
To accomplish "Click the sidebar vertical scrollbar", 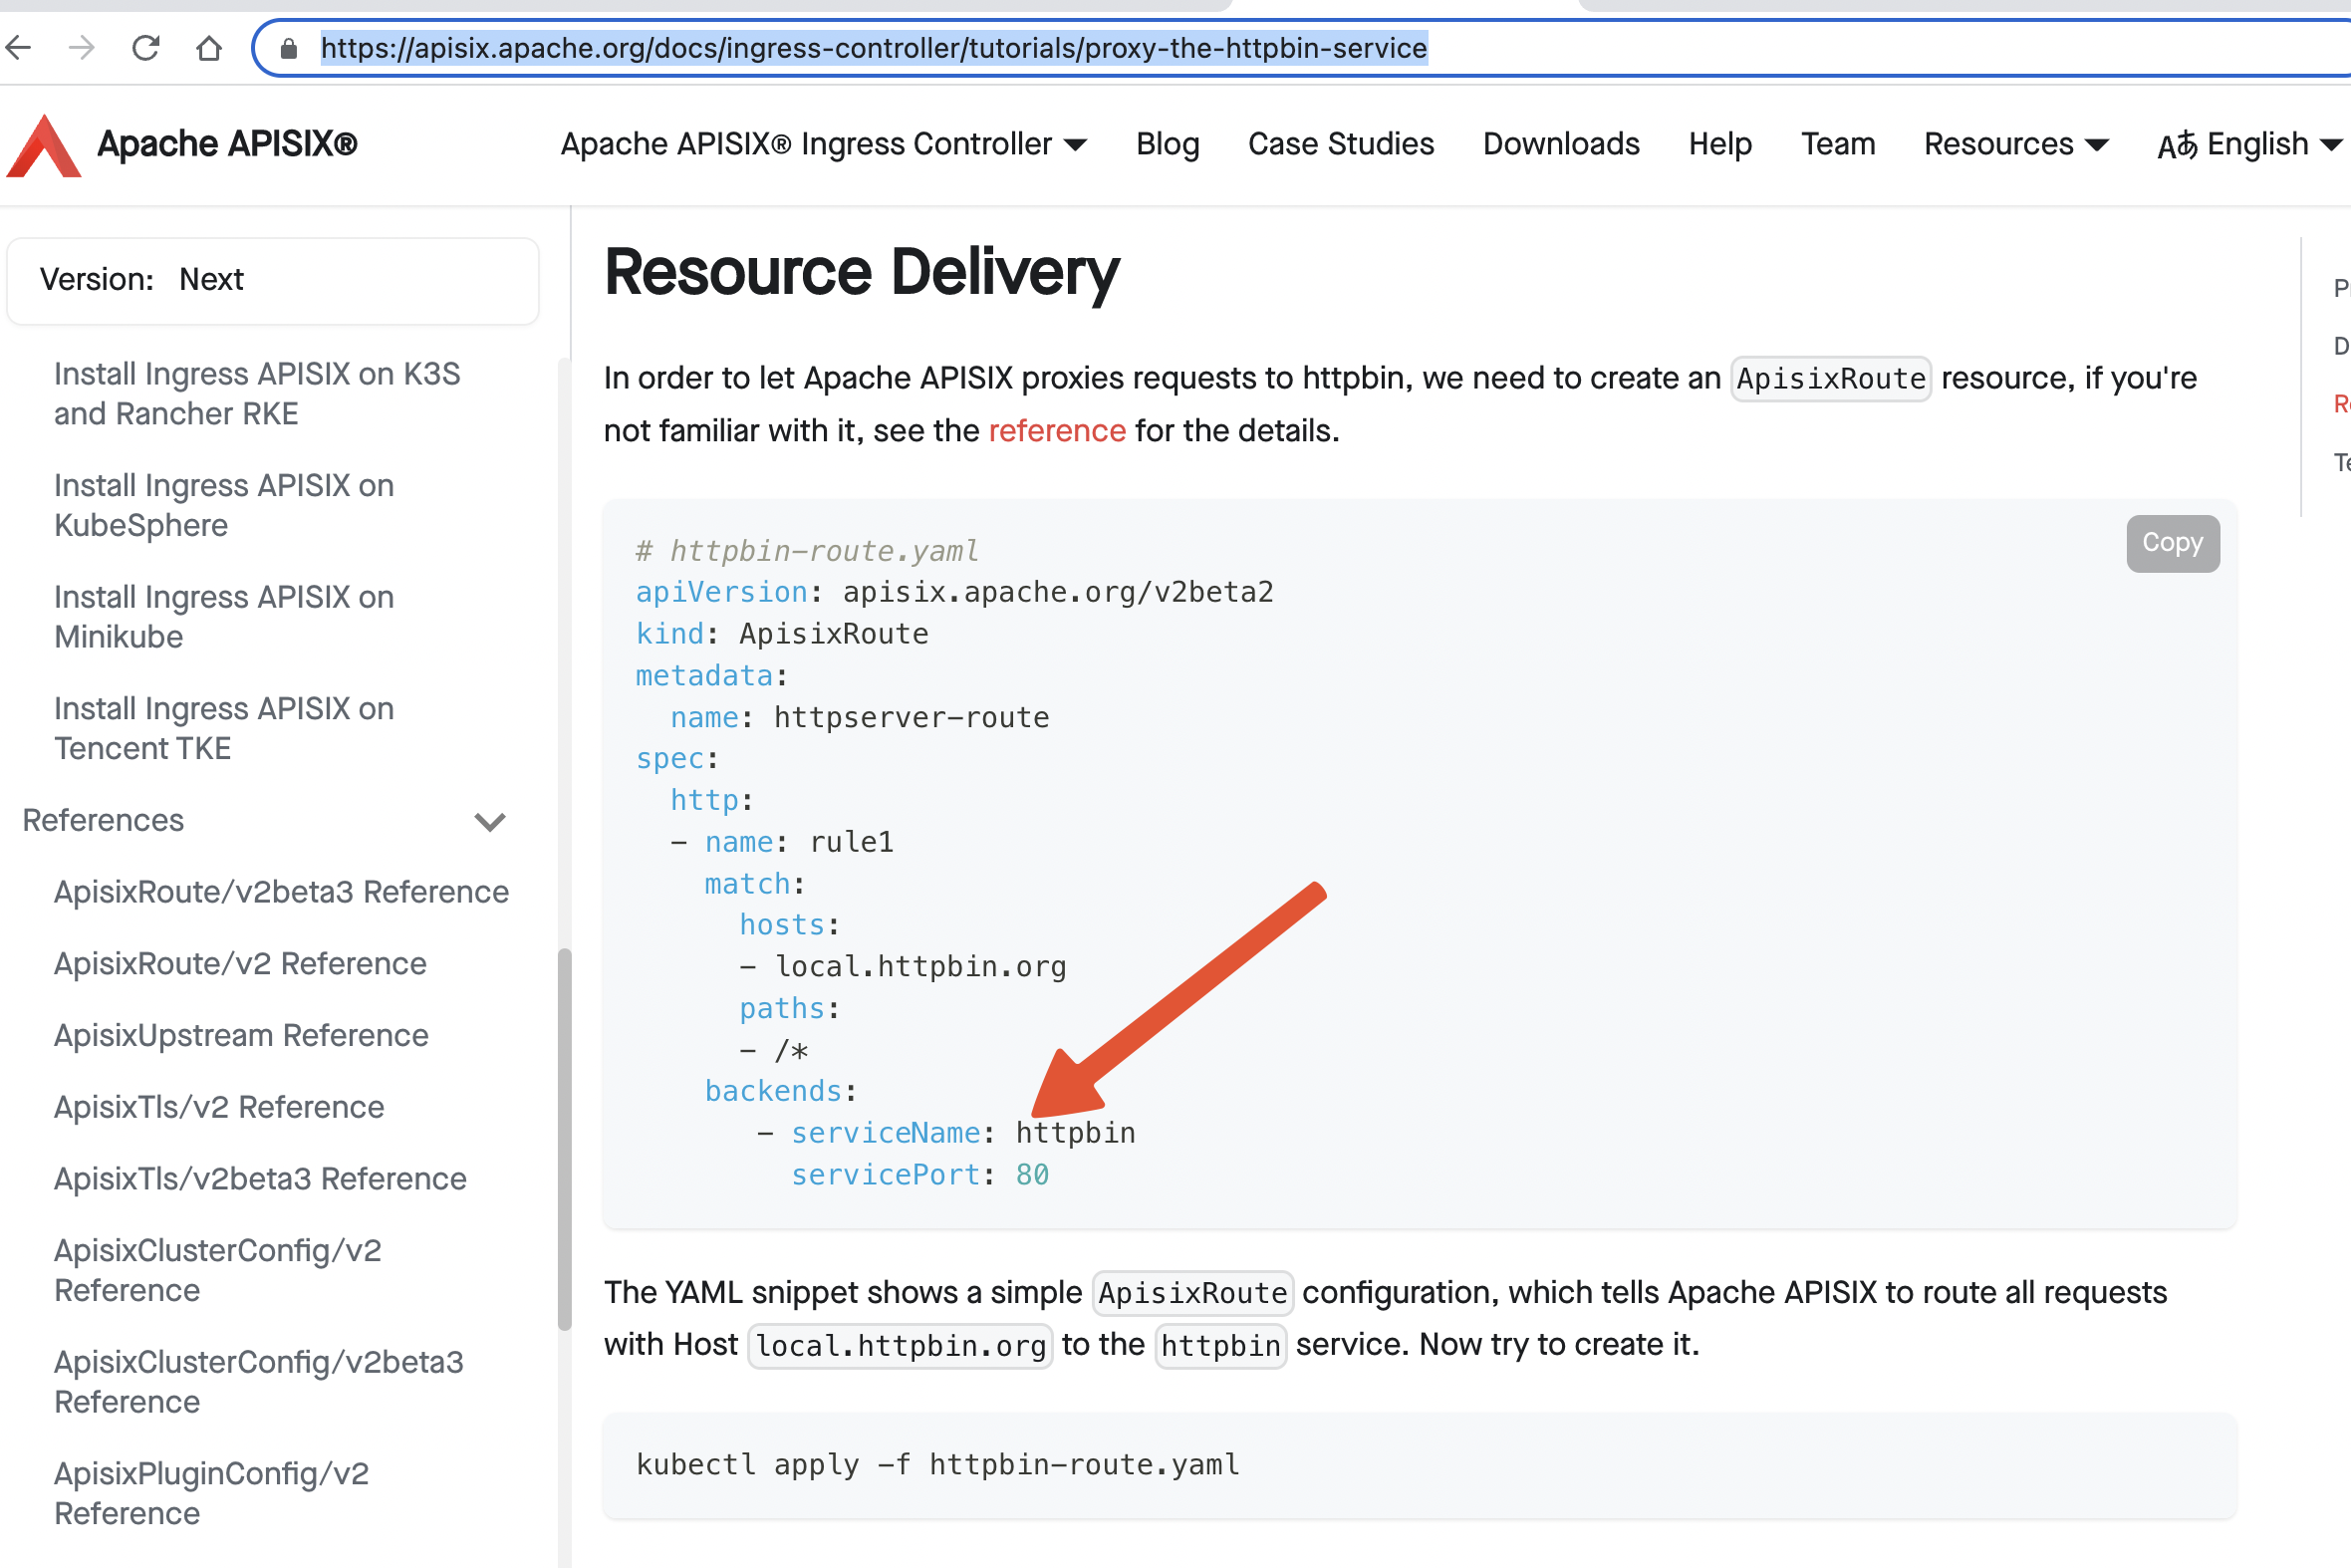I will point(564,1138).
